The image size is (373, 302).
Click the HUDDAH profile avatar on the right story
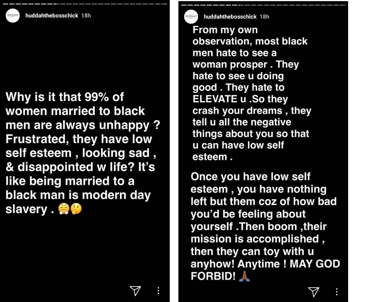[x=191, y=17]
